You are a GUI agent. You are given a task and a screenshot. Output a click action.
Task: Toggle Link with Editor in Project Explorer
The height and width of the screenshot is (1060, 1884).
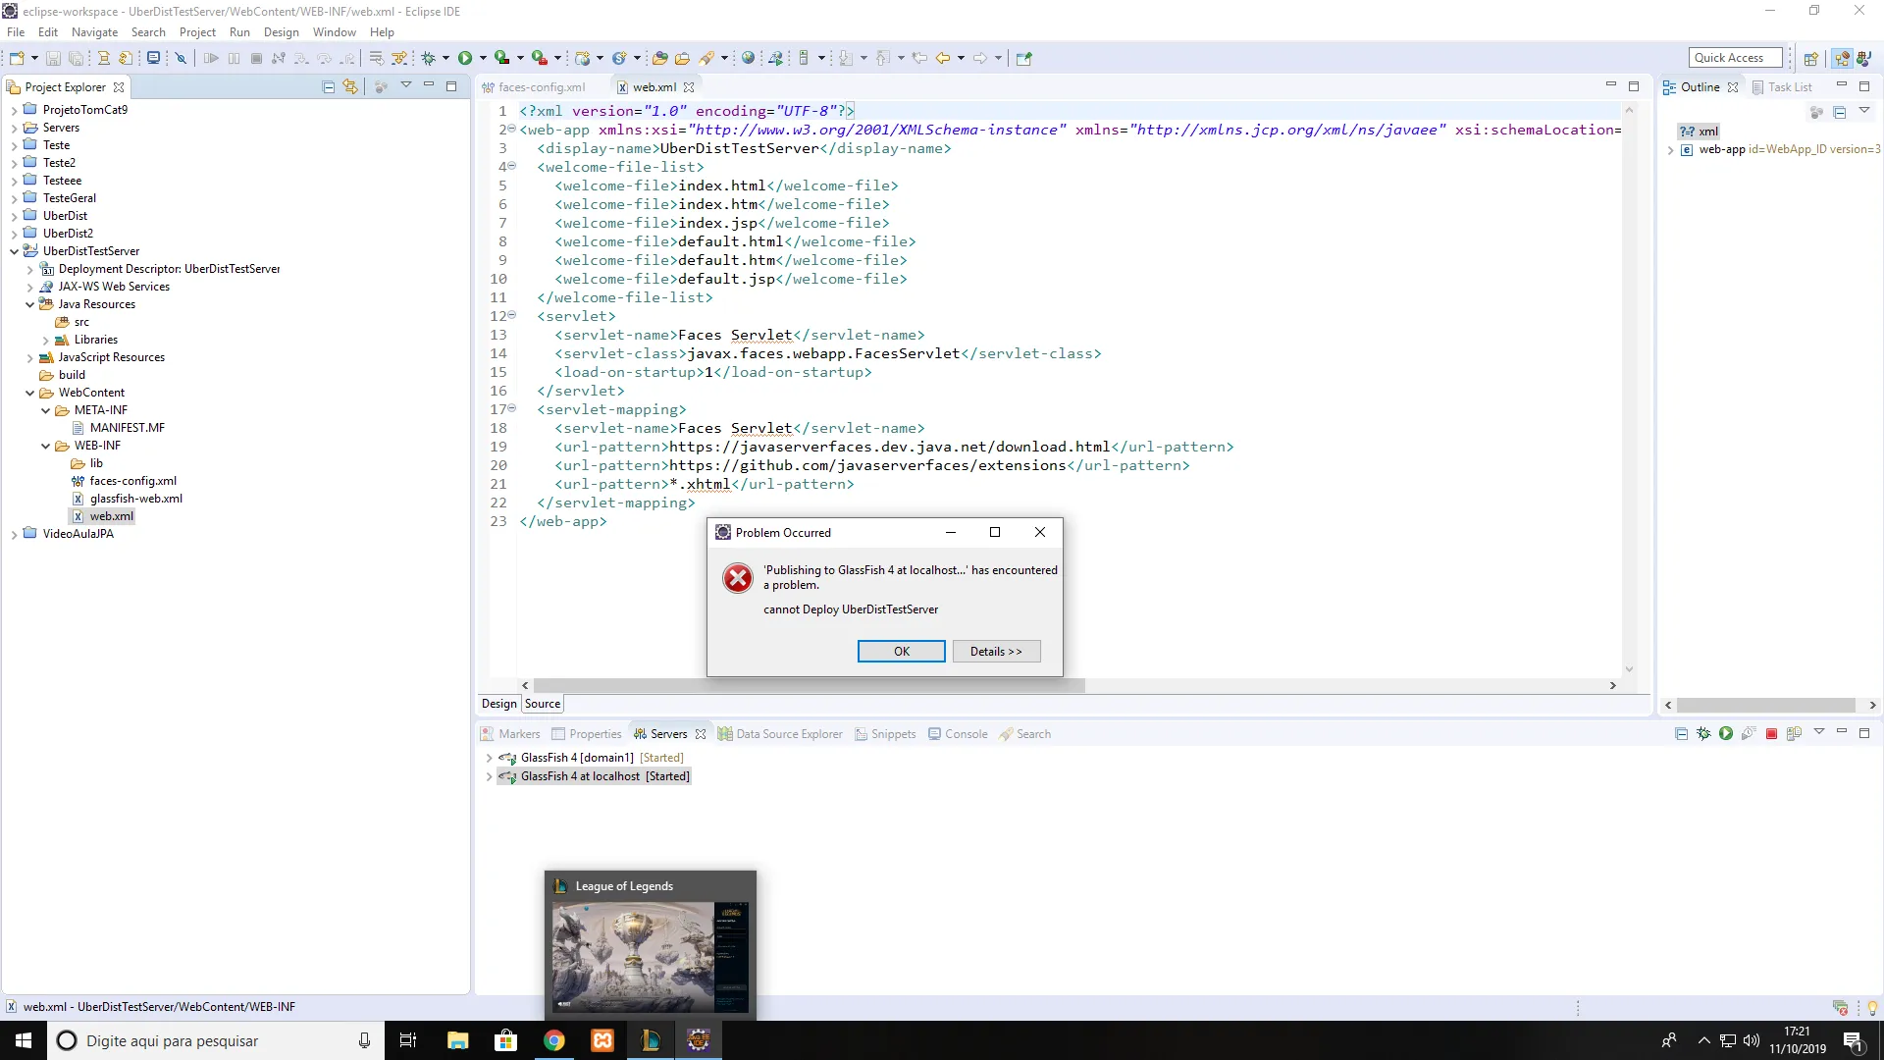[x=350, y=87]
